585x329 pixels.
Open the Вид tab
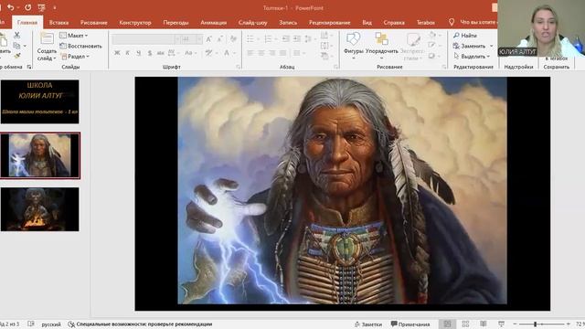(x=367, y=23)
